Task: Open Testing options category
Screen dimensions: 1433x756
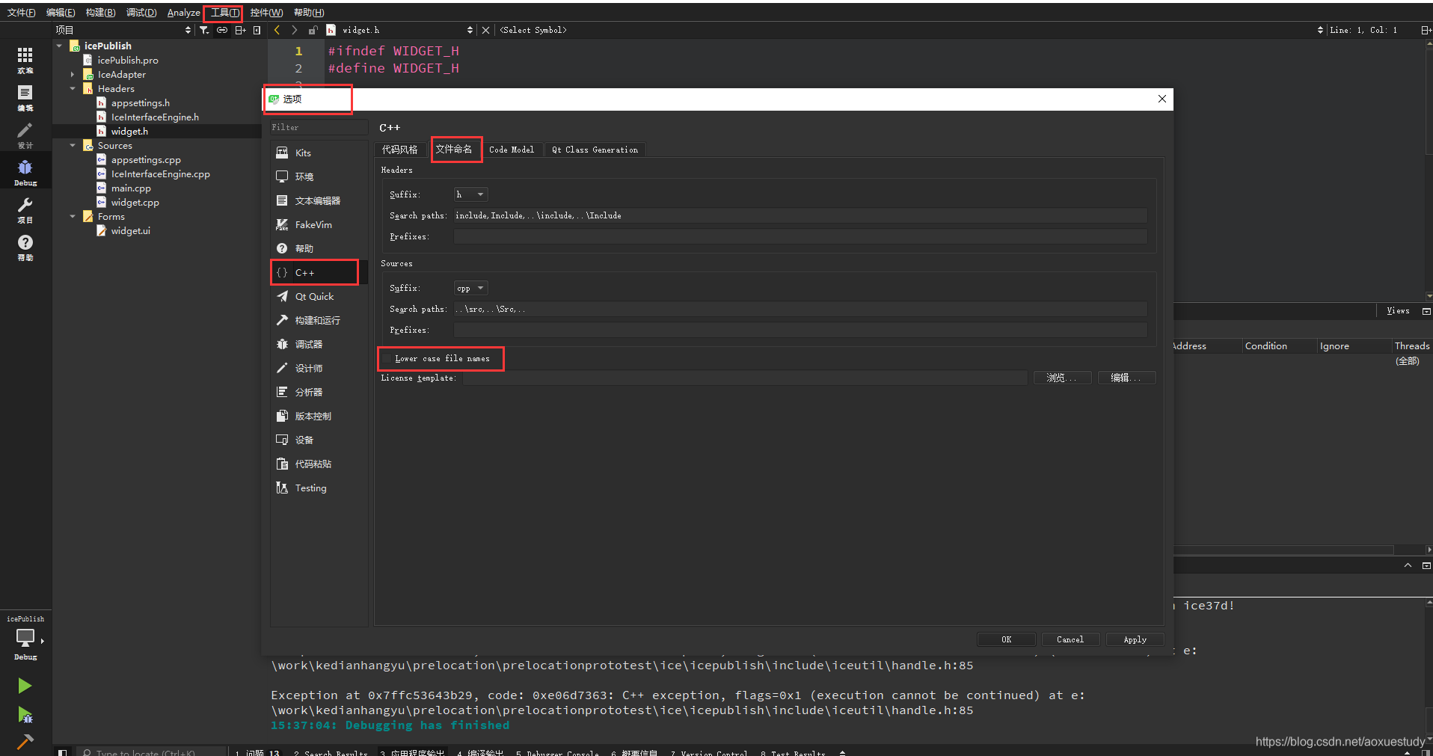Action: pos(319,488)
